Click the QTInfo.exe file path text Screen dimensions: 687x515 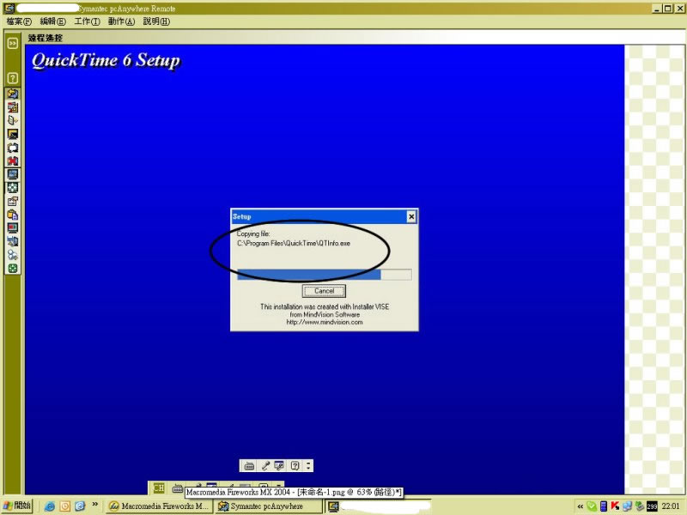click(x=294, y=244)
